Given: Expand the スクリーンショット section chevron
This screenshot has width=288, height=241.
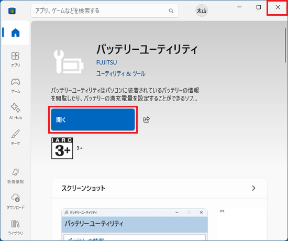Looking at the screenshot, I should coord(253,188).
